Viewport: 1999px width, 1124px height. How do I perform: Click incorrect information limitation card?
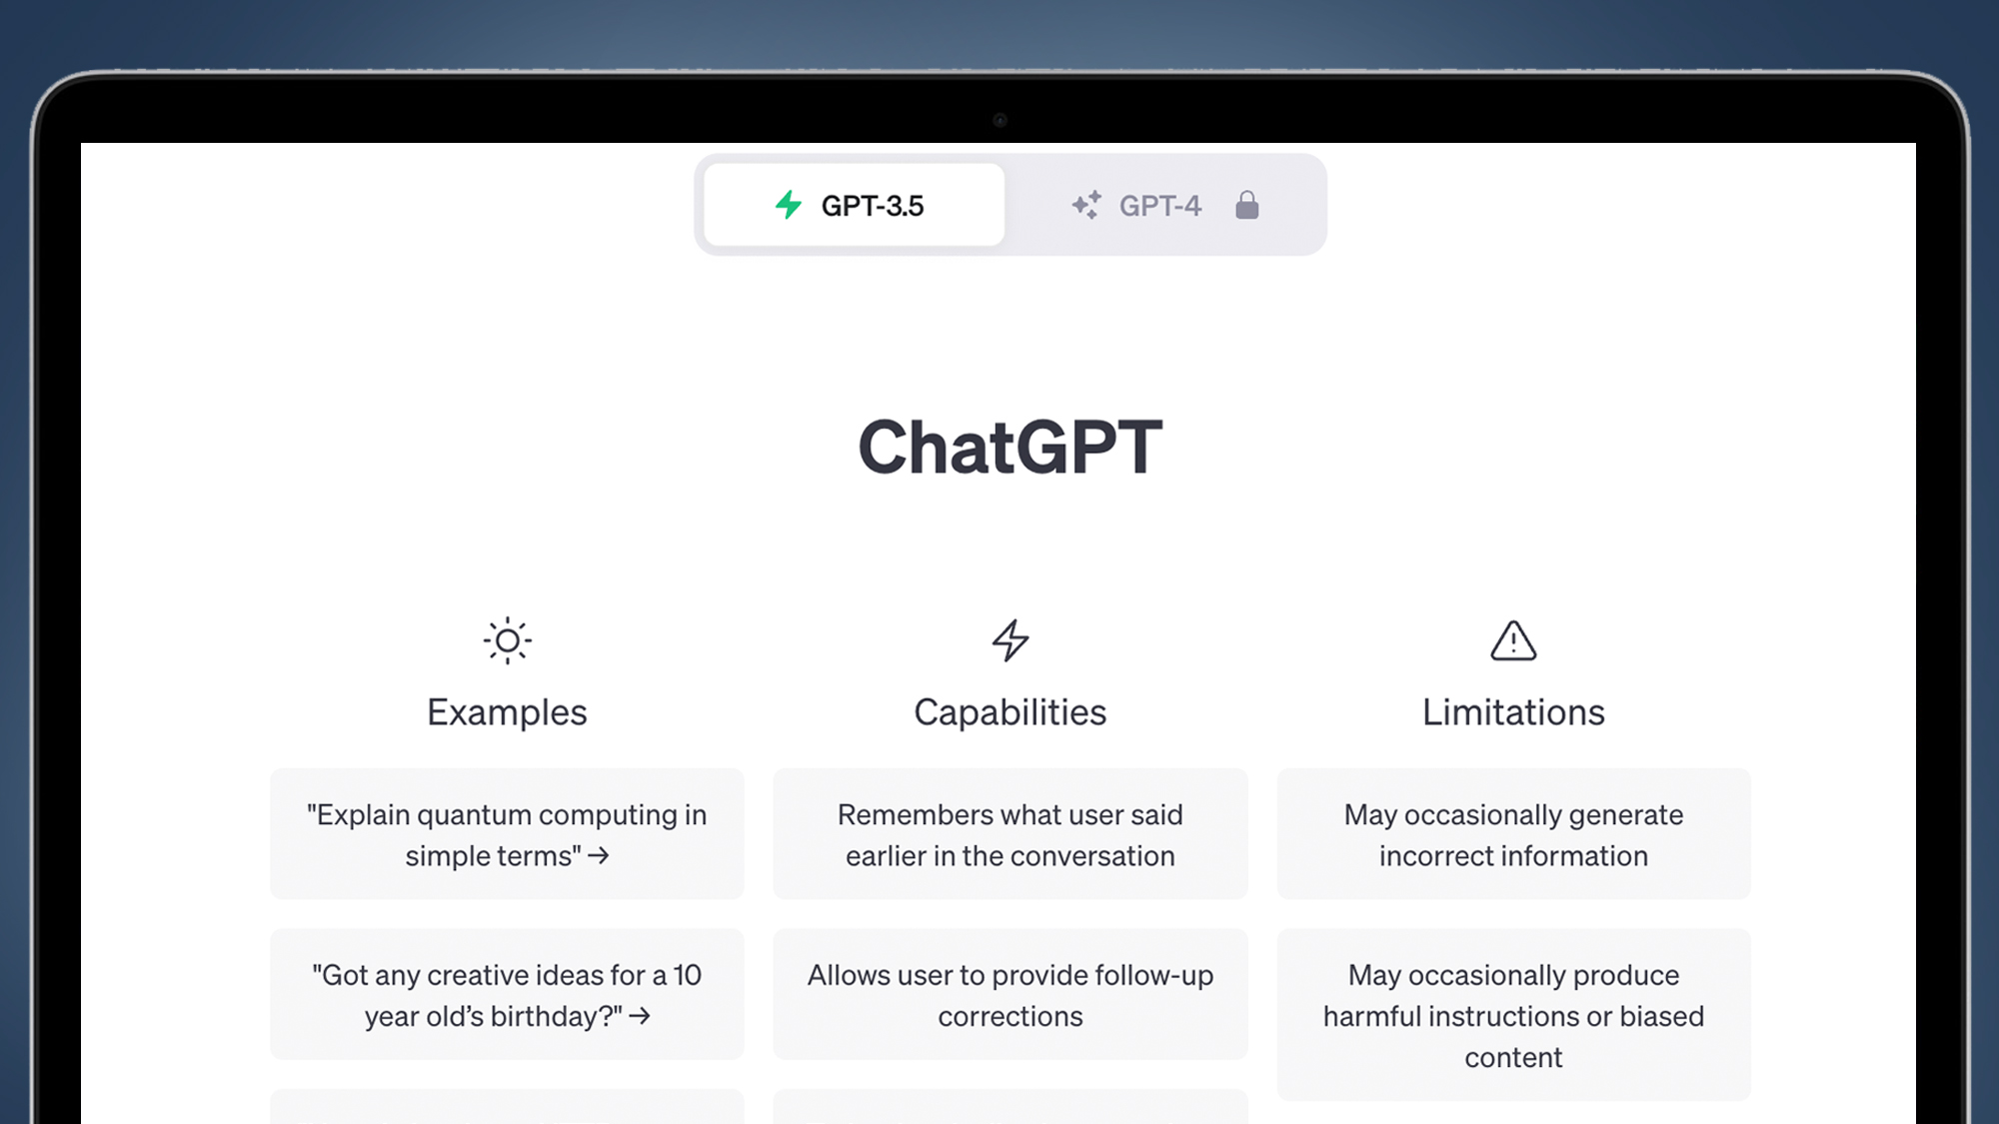click(x=1513, y=834)
